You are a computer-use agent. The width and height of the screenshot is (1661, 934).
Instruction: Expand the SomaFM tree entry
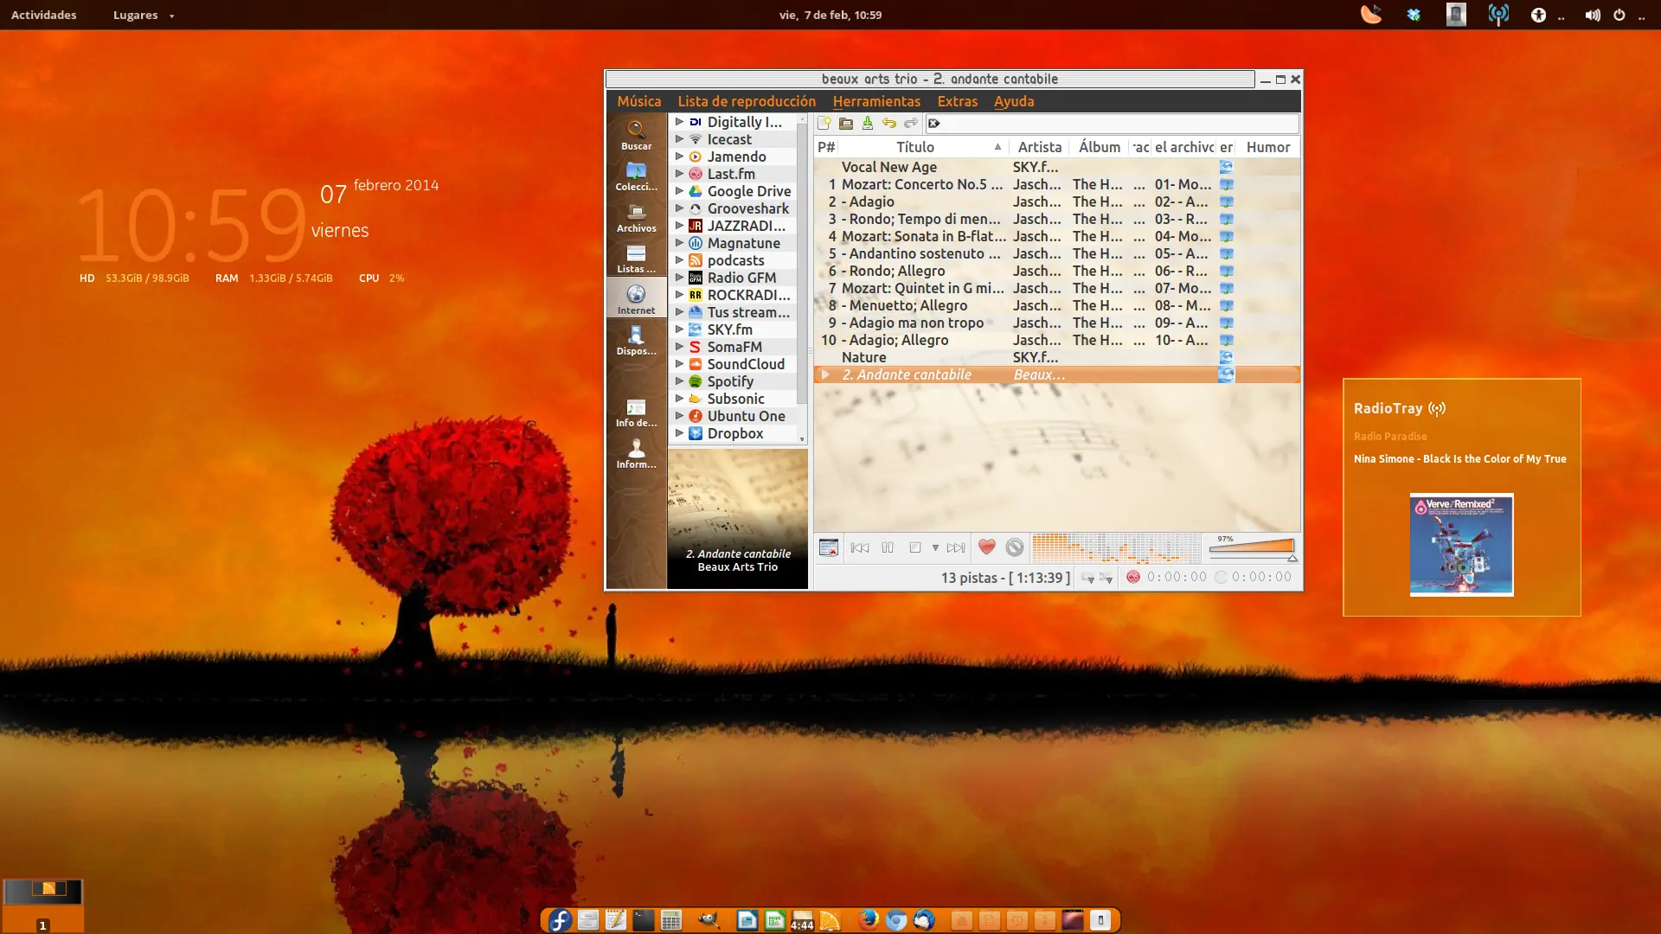pos(679,347)
